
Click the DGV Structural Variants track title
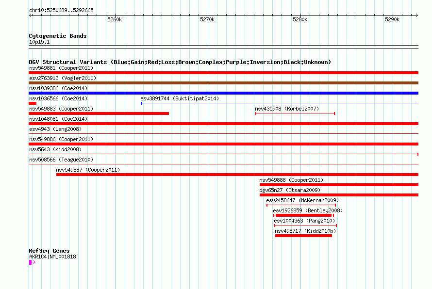[180, 62]
